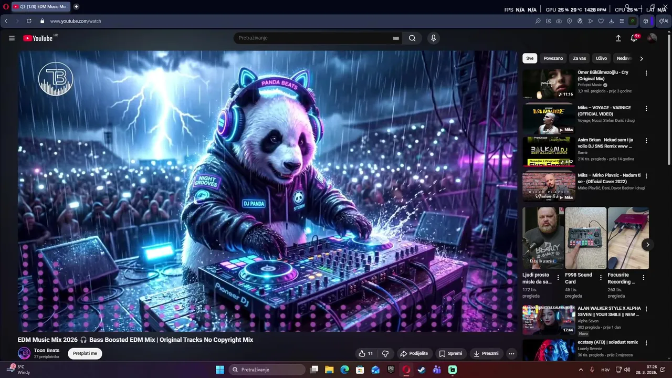Open the Alan Walker Style thumbnail

pyautogui.click(x=549, y=320)
